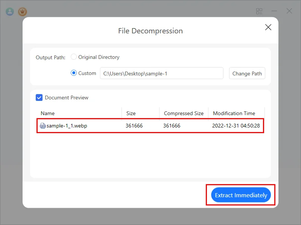Screen dimensions: 301x225
Task: Click the custom output path text field
Action: (x=162, y=73)
